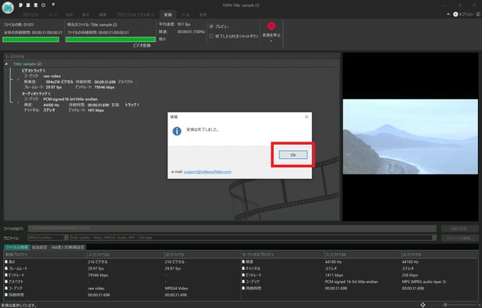Click the MPEG4 Video output codec value

tap(176, 288)
